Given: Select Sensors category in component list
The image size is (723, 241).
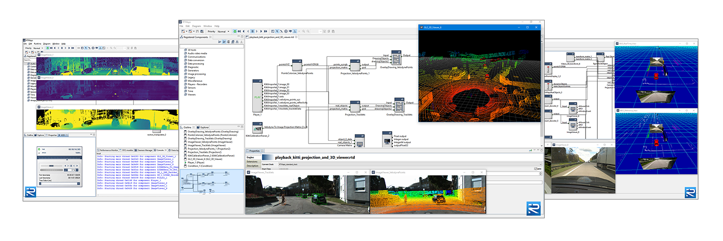Looking at the screenshot, I should (191, 88).
